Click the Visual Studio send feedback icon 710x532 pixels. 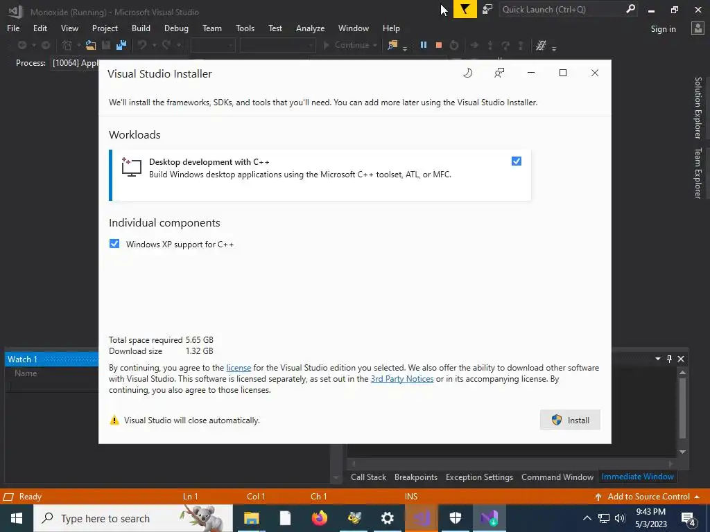click(487, 9)
